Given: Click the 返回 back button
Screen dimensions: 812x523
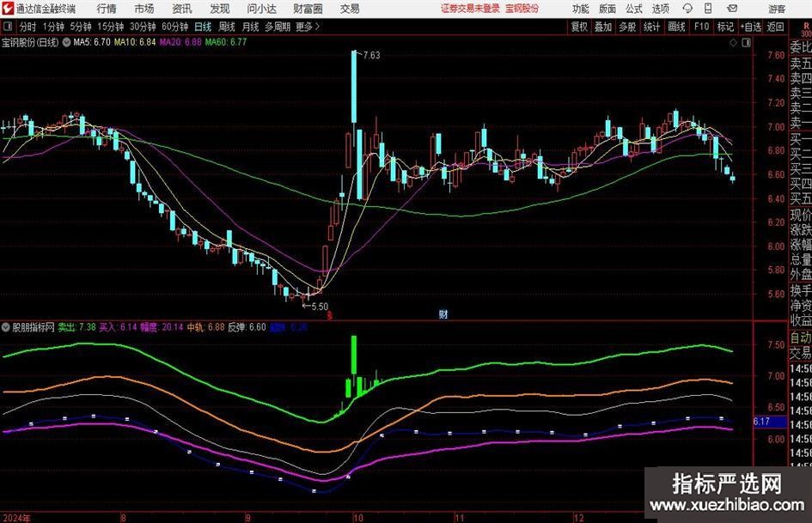Looking at the screenshot, I should [x=775, y=27].
